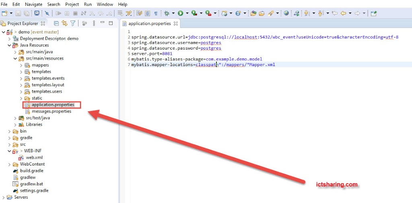
Task: Toggle Link with Editor in Project Explorer
Action: click(64, 23)
